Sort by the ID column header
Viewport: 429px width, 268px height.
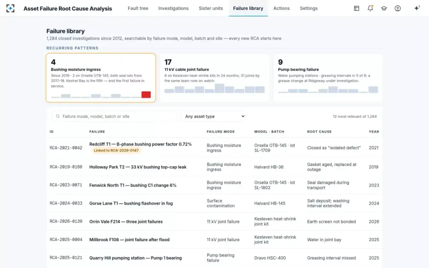pos(51,132)
